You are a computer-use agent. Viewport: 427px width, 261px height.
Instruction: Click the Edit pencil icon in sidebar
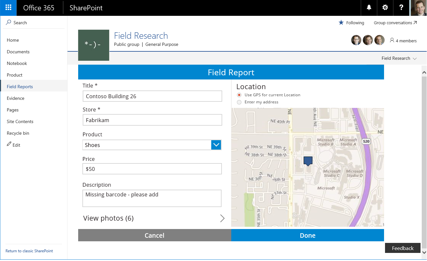(x=9, y=144)
